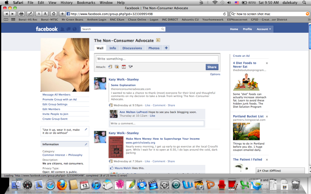This screenshot has height=194, width=311.
Task: Like the Wednesday 9:59pm post
Action: click(148, 105)
